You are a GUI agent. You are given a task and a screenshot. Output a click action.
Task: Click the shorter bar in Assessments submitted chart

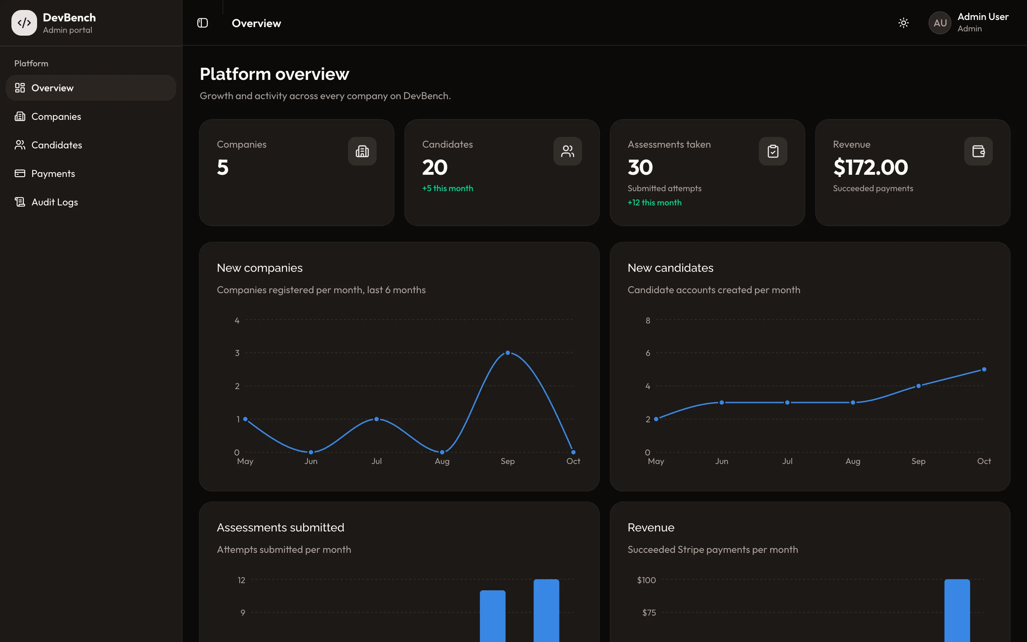pos(493,616)
